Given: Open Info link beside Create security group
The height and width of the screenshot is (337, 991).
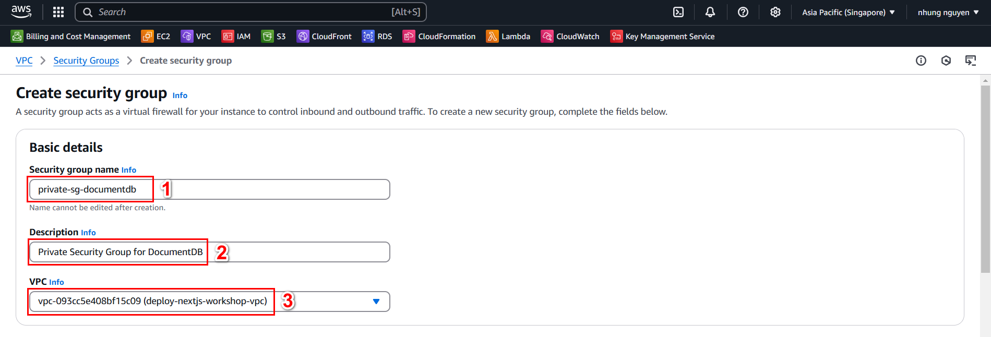Looking at the screenshot, I should [180, 95].
